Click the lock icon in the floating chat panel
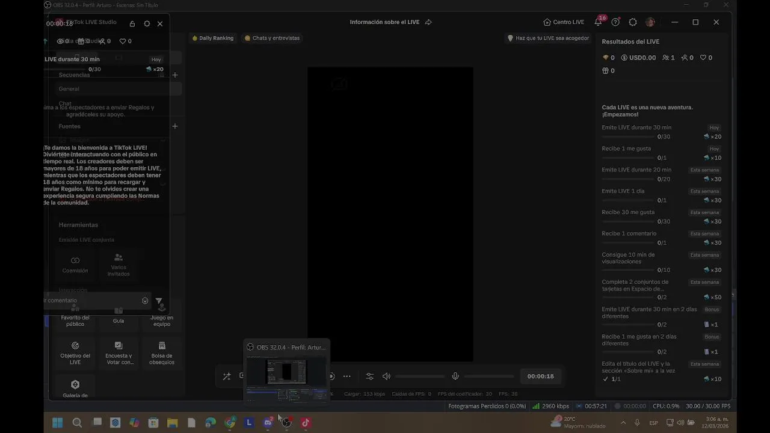The height and width of the screenshot is (433, 770). pos(132,23)
